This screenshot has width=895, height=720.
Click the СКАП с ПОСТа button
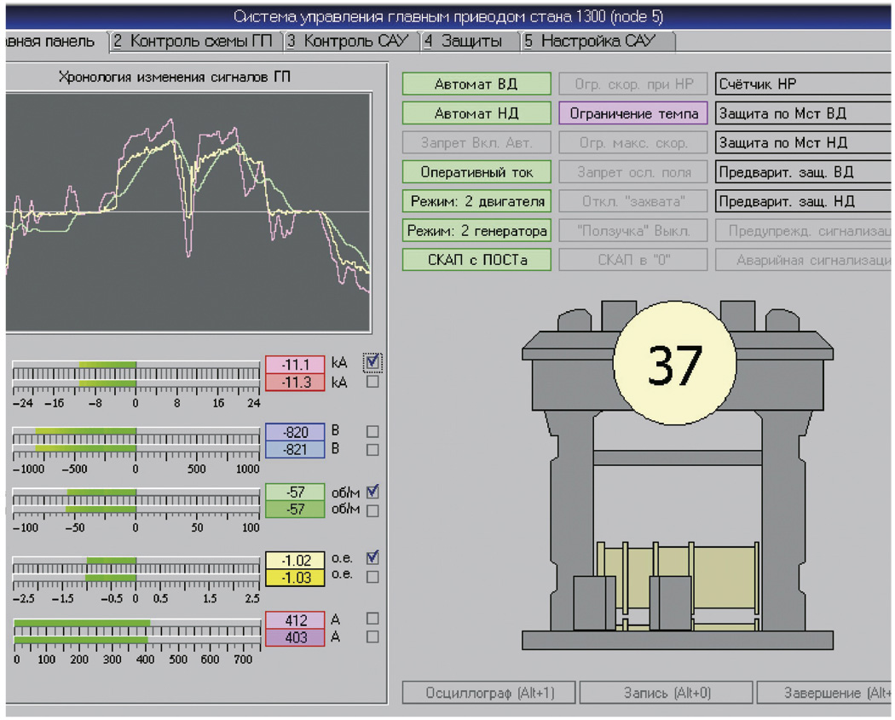pyautogui.click(x=476, y=260)
